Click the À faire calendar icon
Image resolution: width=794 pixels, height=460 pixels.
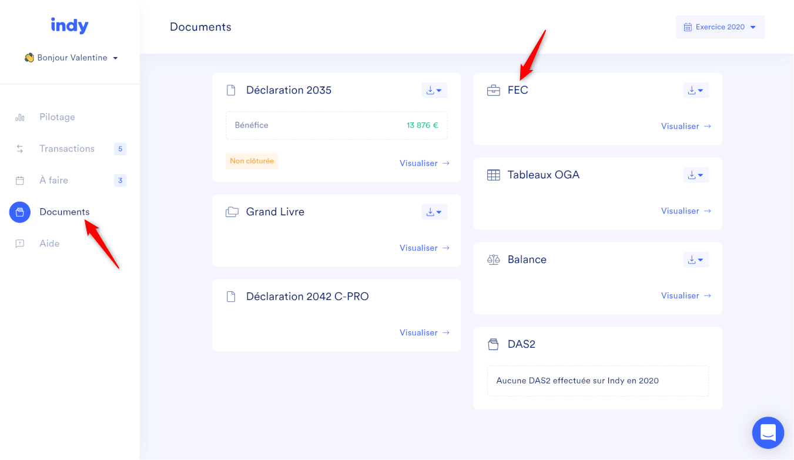click(20, 181)
